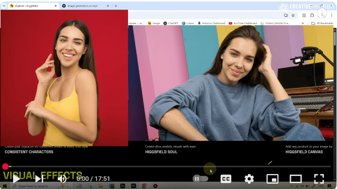Open Premiere Pro from the taskbar
The image size is (337, 189).
pos(133,186)
